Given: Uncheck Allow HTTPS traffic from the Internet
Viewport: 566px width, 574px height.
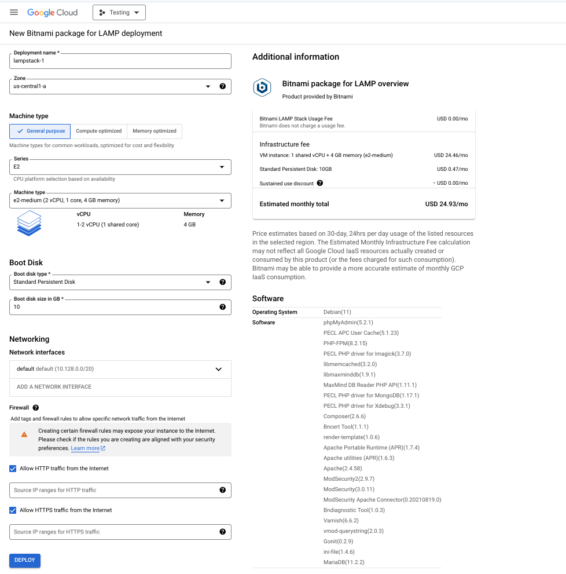Looking at the screenshot, I should pyautogui.click(x=13, y=510).
